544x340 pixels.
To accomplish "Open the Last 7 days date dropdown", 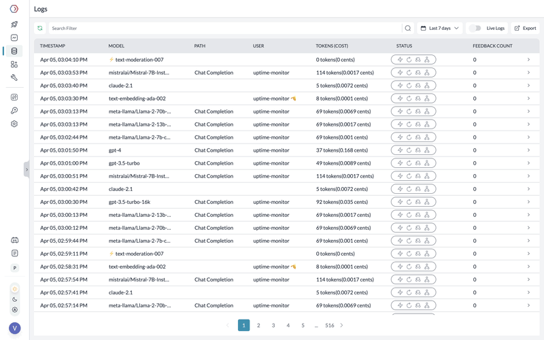I will pos(439,28).
